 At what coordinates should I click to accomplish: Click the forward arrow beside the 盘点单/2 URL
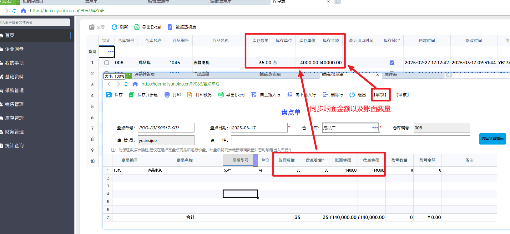pos(118,84)
